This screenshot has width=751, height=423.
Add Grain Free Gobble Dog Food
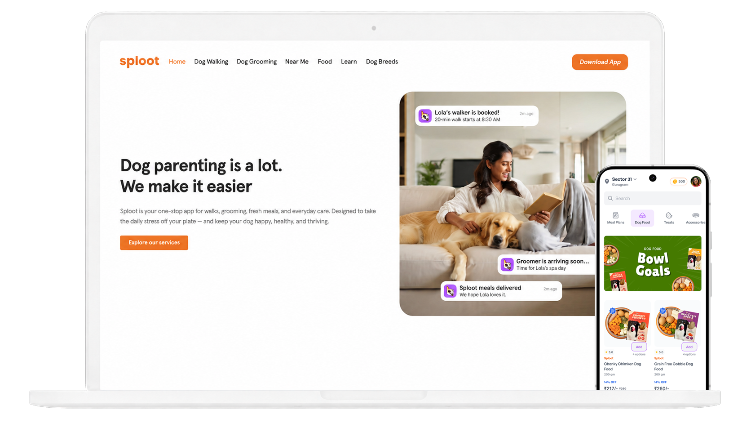pos(689,347)
